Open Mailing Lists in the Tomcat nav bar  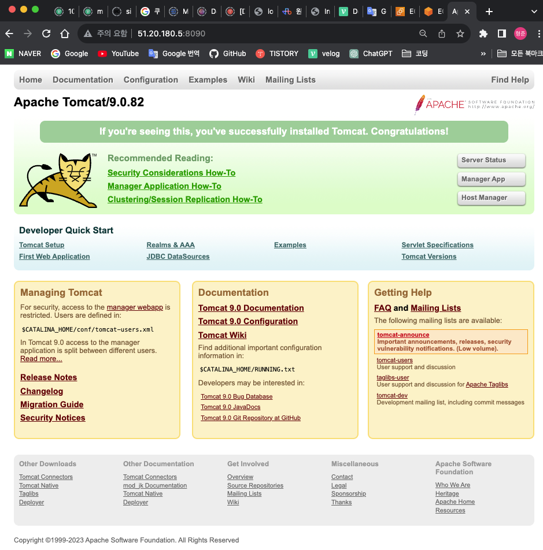click(x=290, y=80)
